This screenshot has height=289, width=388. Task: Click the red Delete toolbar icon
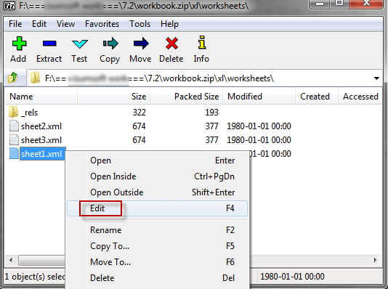[171, 44]
